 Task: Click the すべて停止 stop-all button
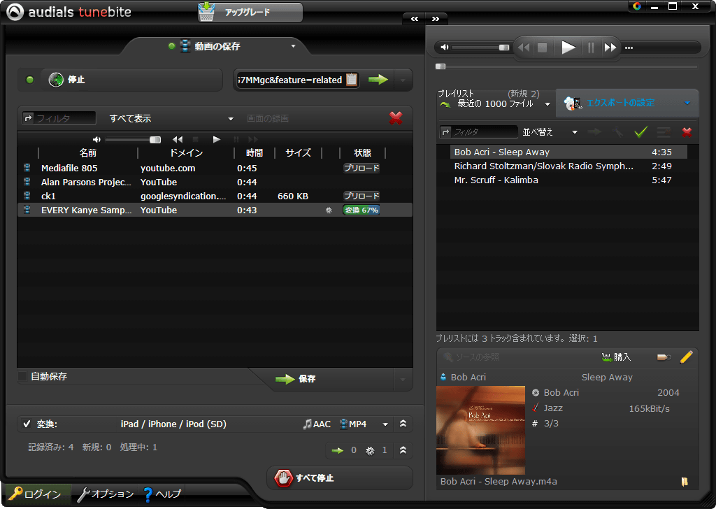coord(339,478)
